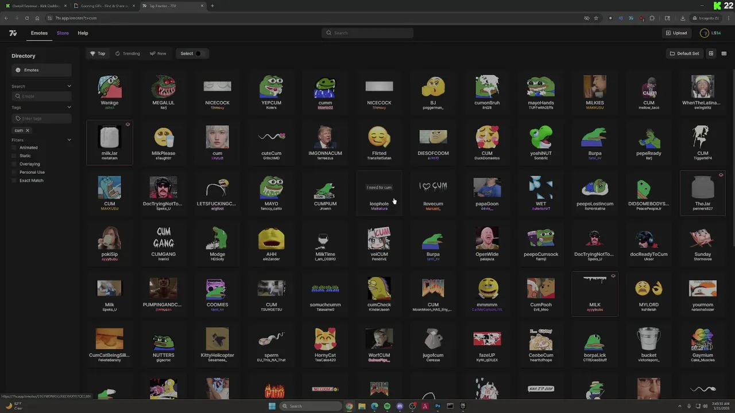Click the Enter tags input field

coord(41,118)
